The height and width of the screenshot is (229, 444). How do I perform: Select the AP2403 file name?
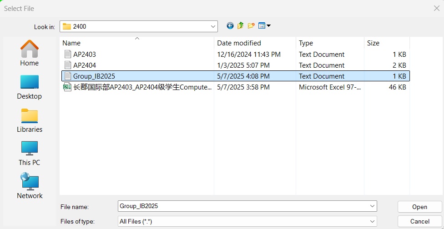85,54
